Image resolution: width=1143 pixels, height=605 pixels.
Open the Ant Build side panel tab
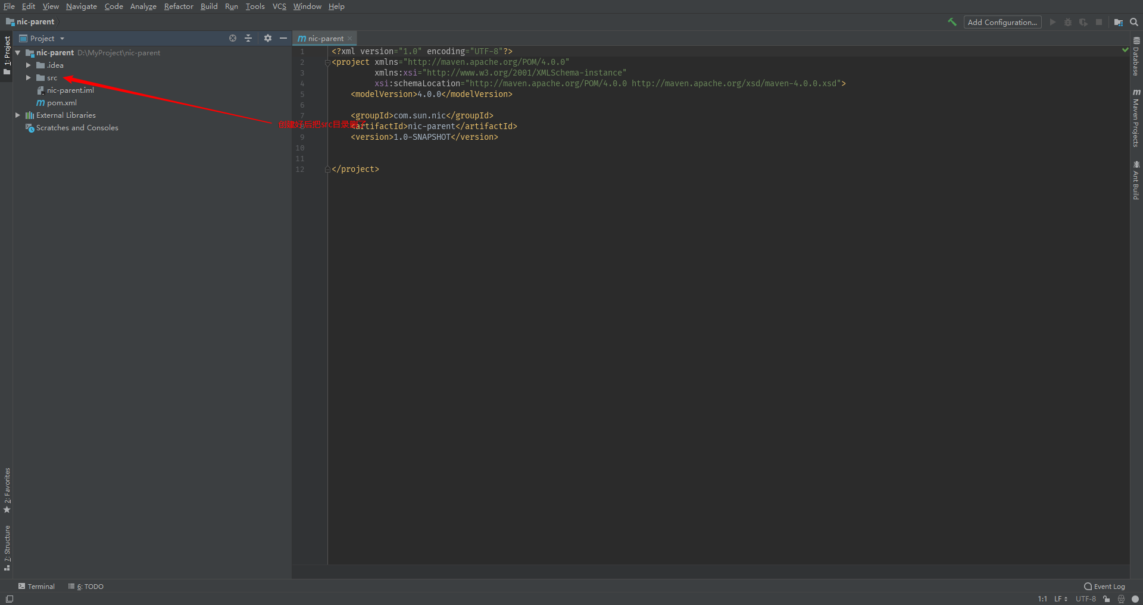coord(1136,180)
